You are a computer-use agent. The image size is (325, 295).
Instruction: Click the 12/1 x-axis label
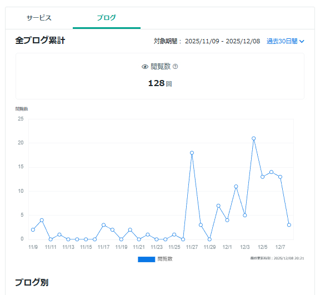coord(227,247)
